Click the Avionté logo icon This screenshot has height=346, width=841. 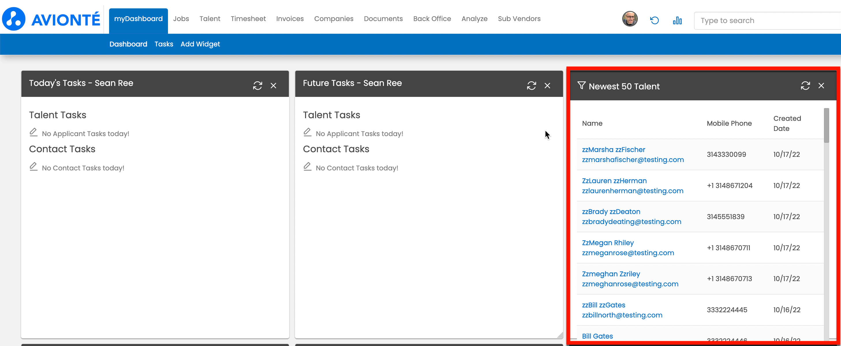click(13, 19)
